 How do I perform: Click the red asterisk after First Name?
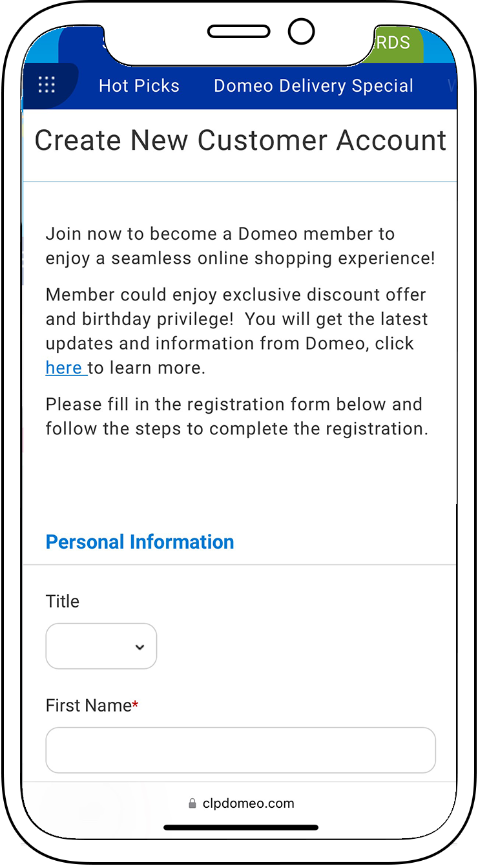pos(136,706)
